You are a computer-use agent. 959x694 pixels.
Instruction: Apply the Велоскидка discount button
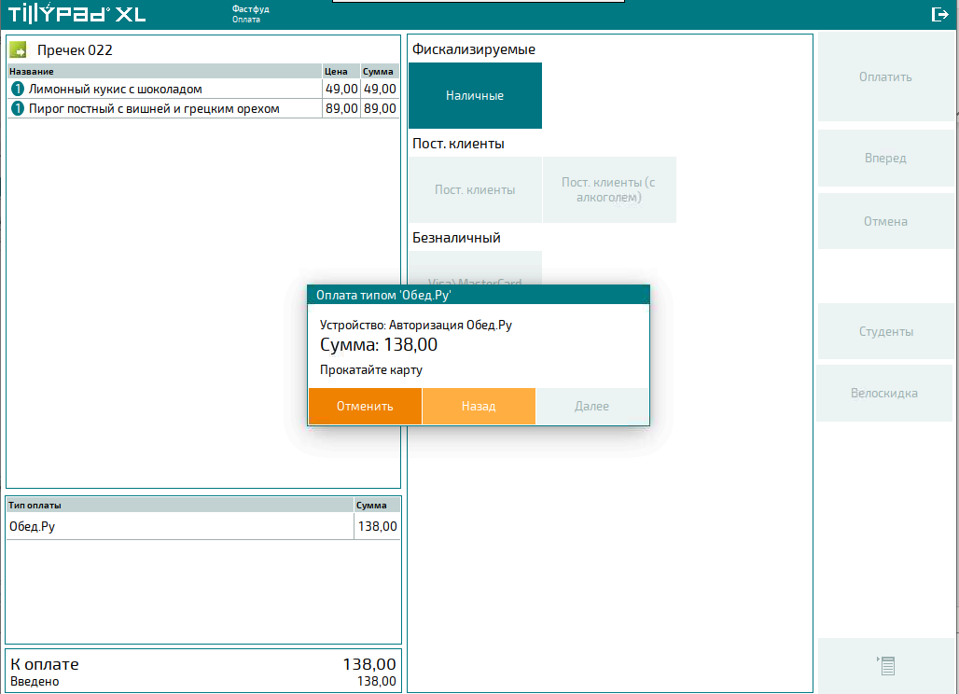pos(883,394)
